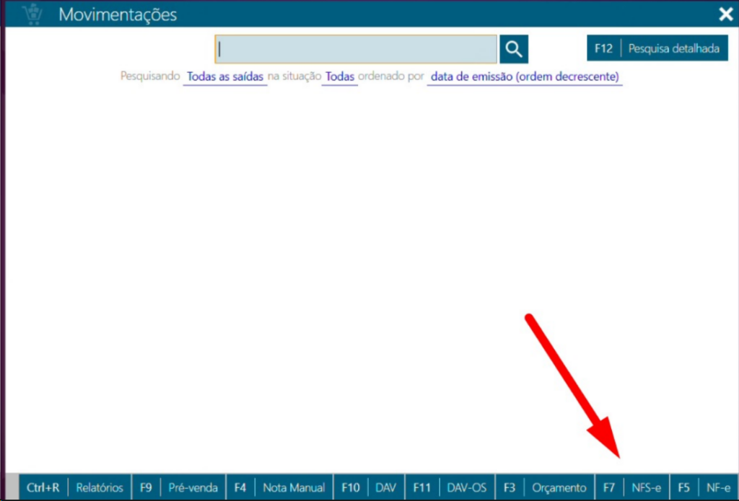
Task: Focus the search text field
Action: coord(356,49)
